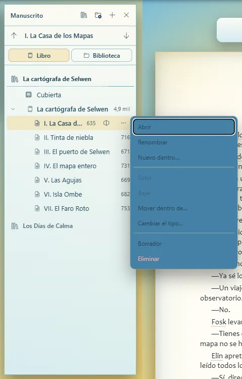242x379 pixels.
Task: Click the current title I. La Casa de los Mapas
Action: (59, 36)
